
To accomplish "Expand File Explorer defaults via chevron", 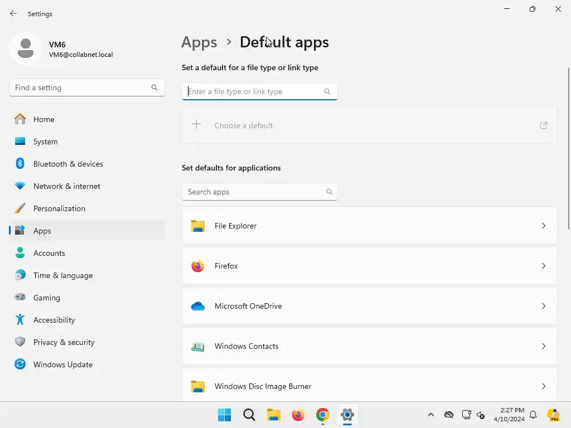I will 543,226.
